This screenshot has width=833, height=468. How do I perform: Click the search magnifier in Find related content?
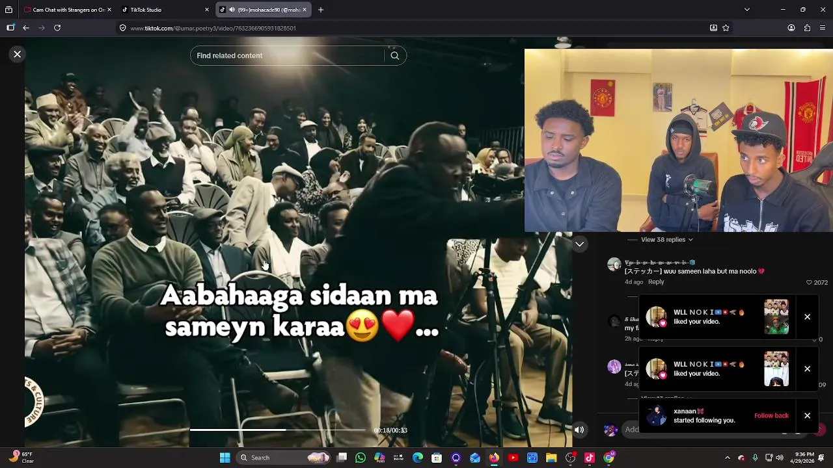click(394, 56)
